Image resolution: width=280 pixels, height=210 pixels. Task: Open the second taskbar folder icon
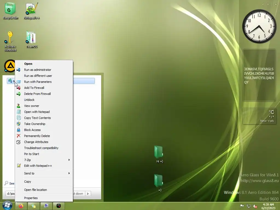pyautogui.click(x=34, y=206)
